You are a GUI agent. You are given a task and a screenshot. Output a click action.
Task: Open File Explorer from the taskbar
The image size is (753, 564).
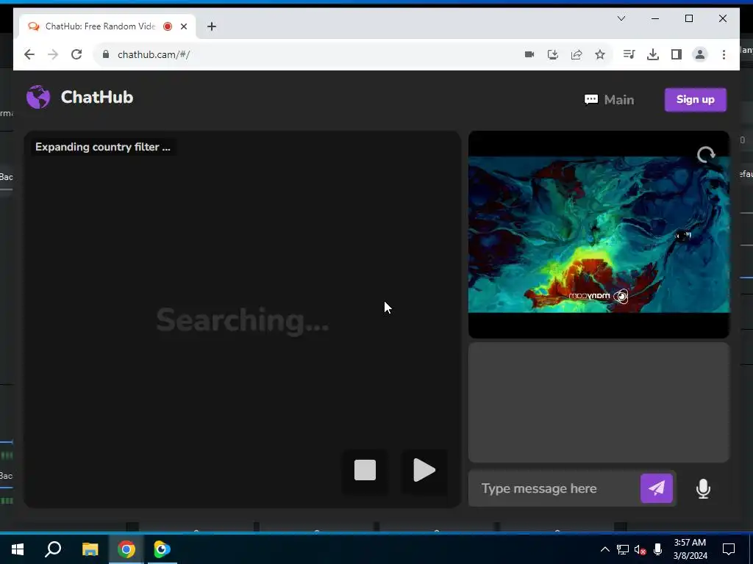pos(90,549)
